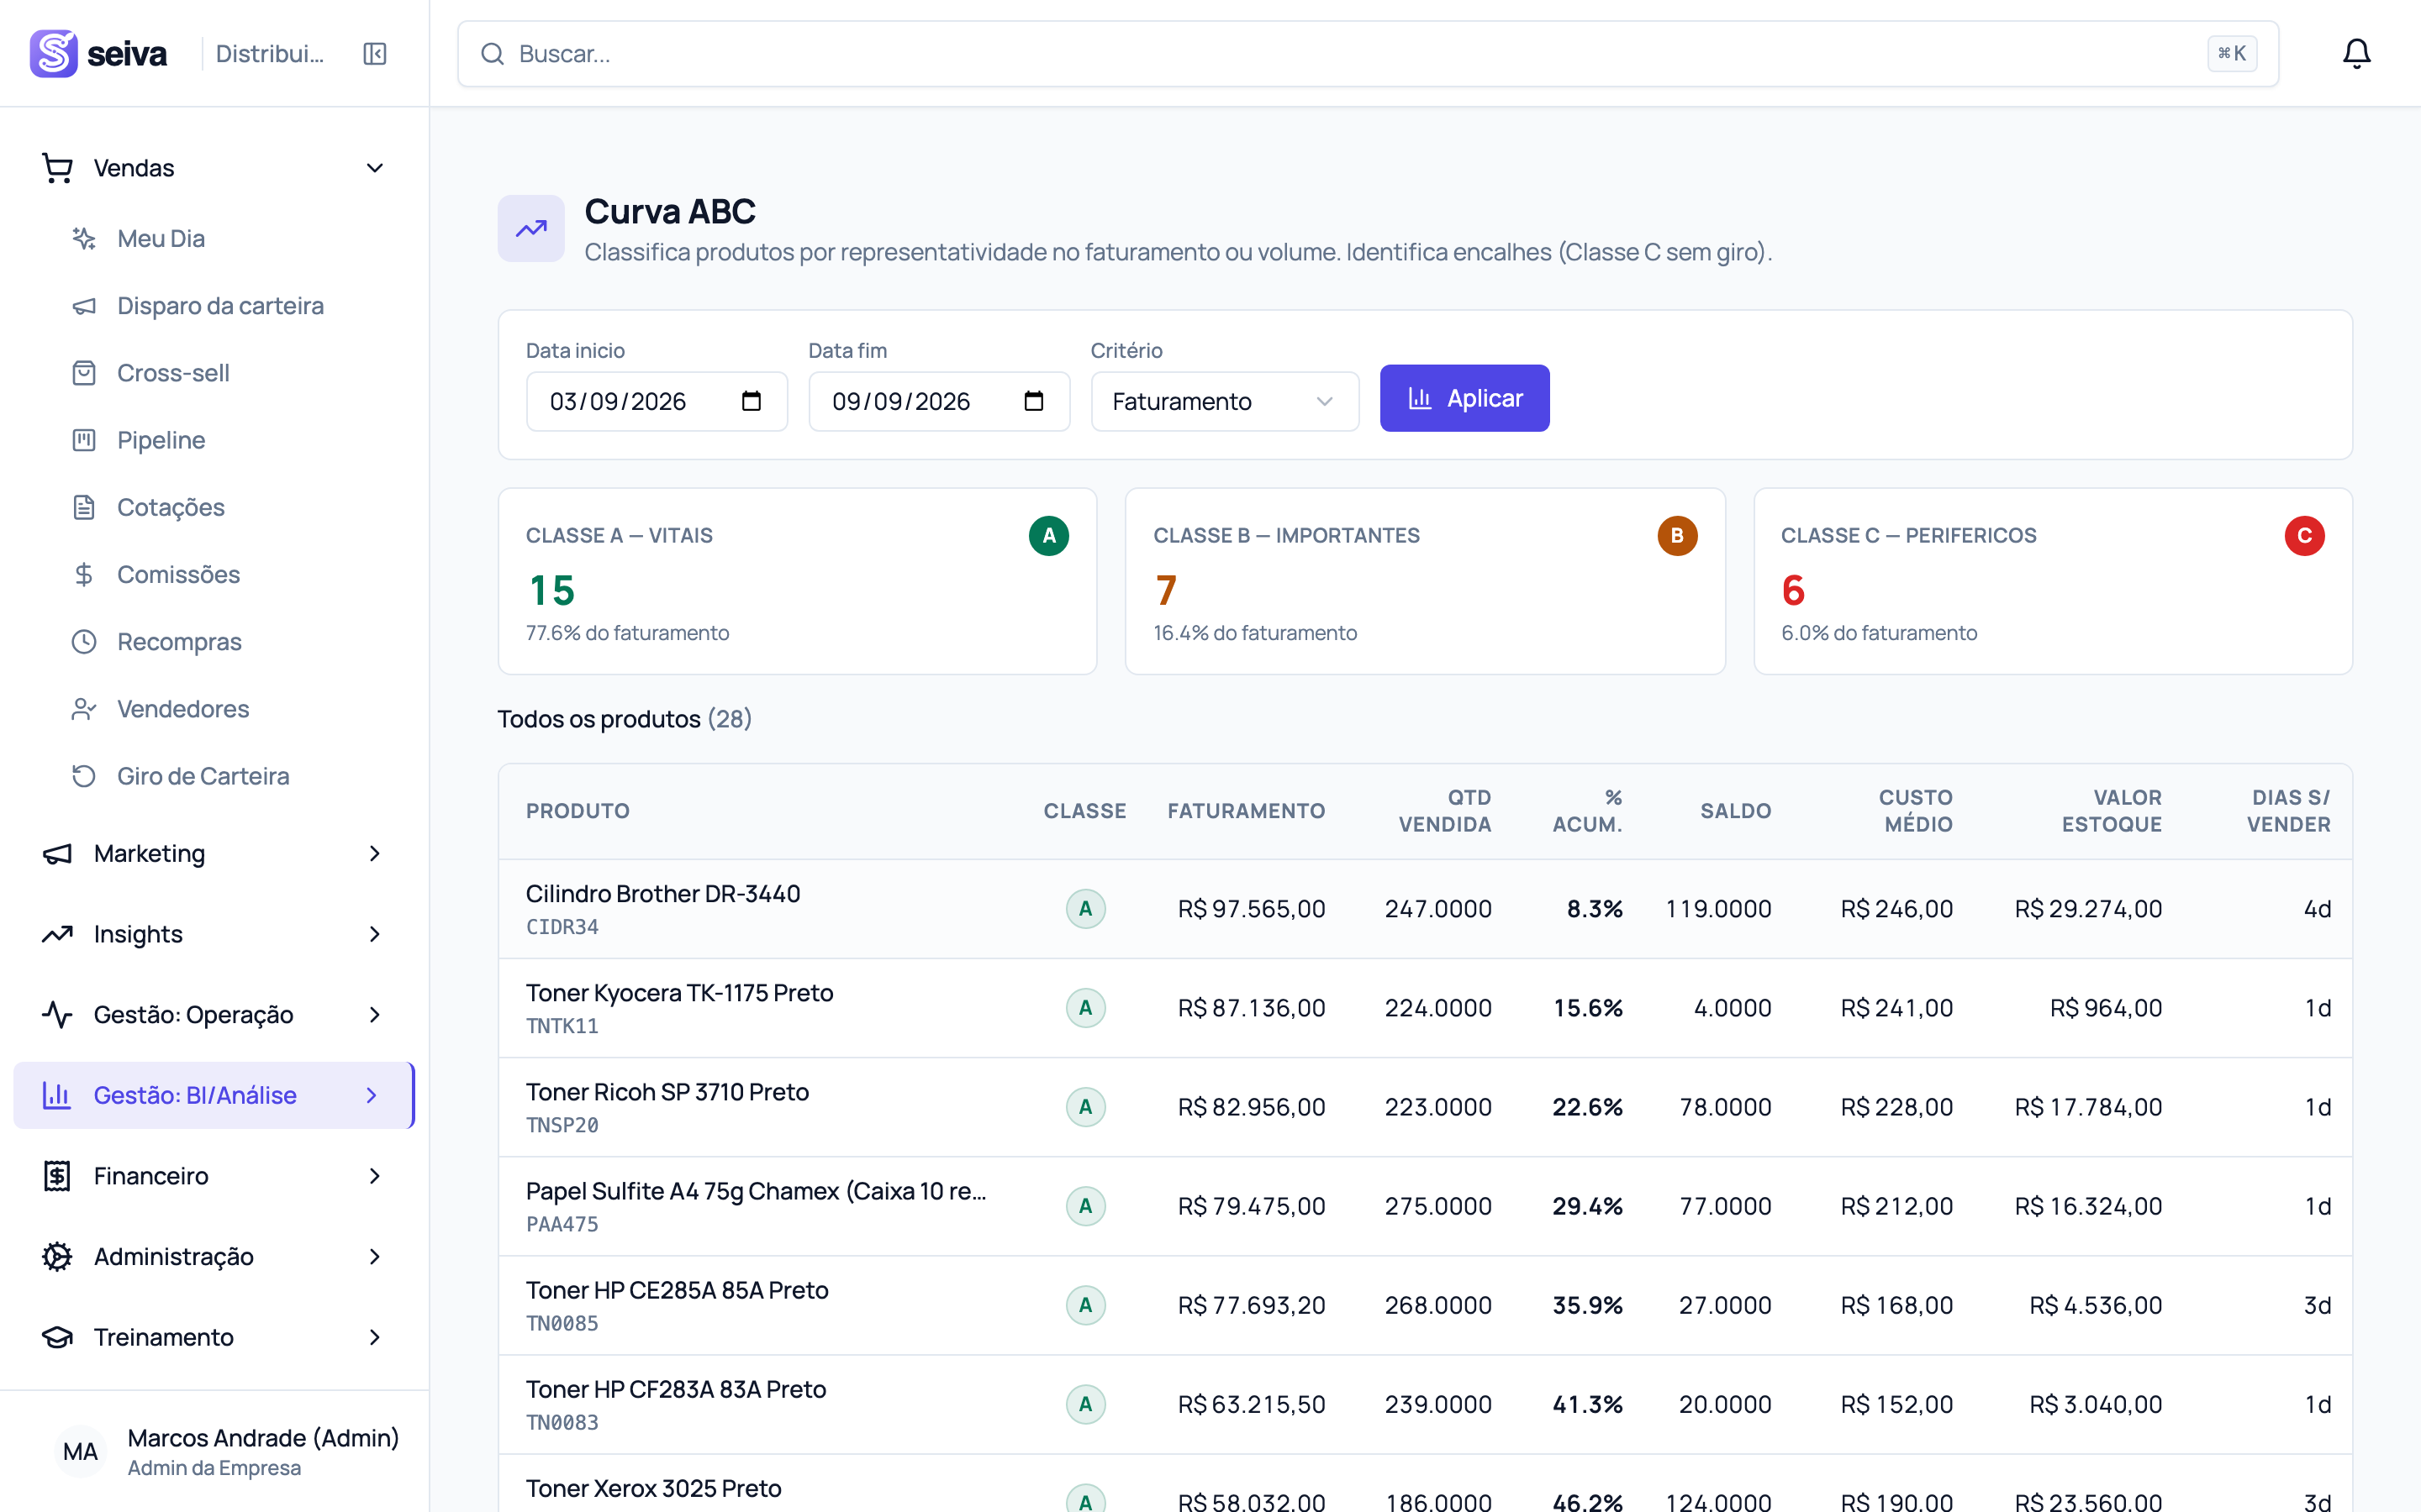Select Gestão: BI/Análise section
Screen dimensions: 2421x1512
pos(214,1095)
